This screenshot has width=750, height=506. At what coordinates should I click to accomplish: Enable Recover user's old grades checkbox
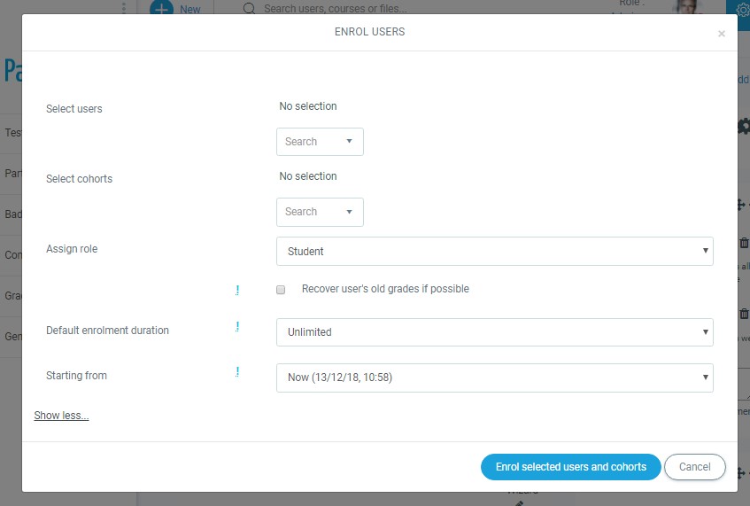click(x=281, y=290)
